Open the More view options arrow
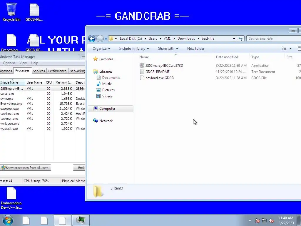Image resolution: width=301 pixels, height=226 pixels. pos(290,49)
